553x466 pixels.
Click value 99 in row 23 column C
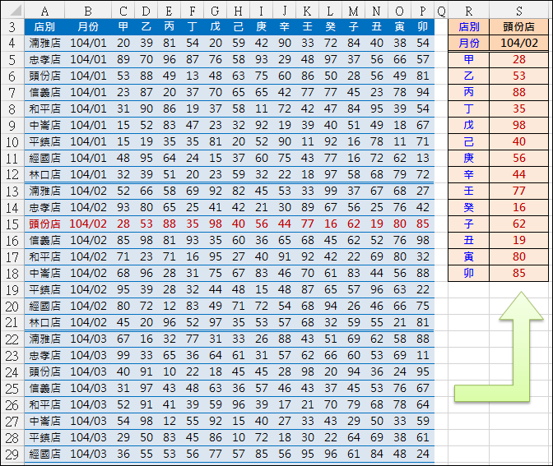pos(123,355)
